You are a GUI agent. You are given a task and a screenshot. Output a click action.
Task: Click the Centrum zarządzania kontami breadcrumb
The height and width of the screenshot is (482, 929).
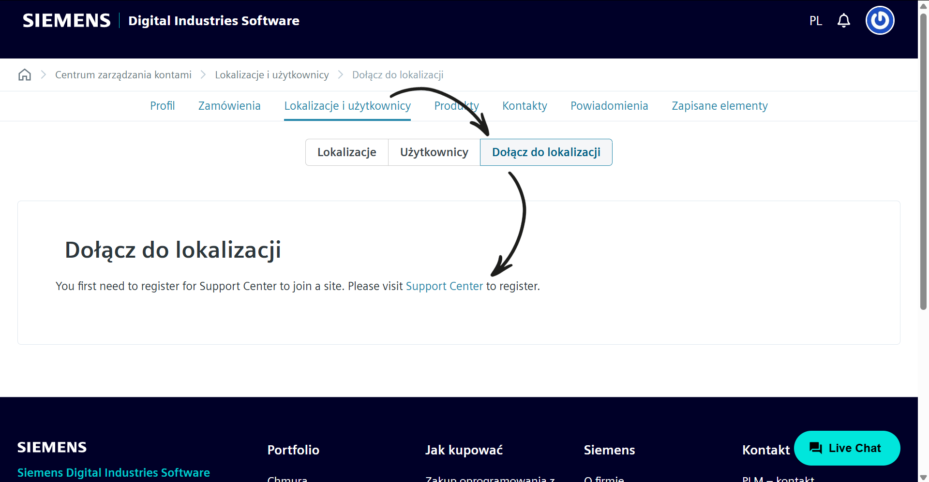click(x=123, y=75)
